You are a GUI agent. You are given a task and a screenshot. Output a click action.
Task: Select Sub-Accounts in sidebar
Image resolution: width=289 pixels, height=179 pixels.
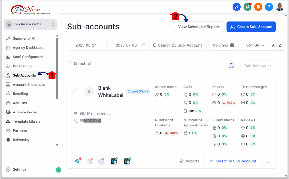24,75
